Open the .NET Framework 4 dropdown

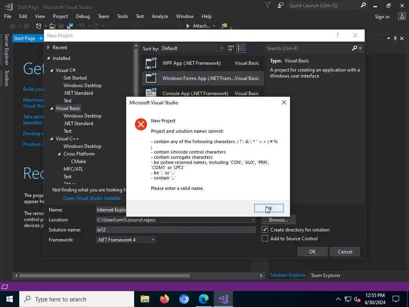point(126,240)
